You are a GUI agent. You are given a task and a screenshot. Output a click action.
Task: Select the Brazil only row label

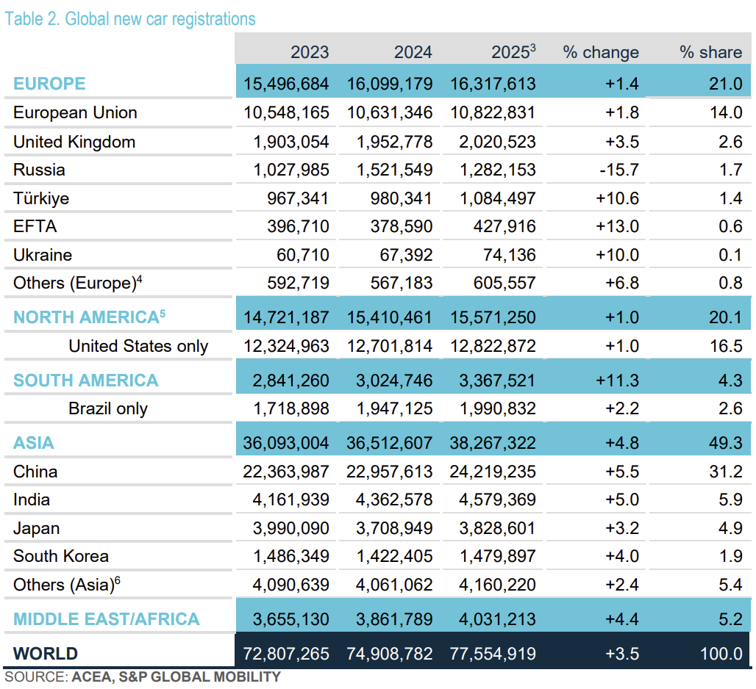coord(108,409)
